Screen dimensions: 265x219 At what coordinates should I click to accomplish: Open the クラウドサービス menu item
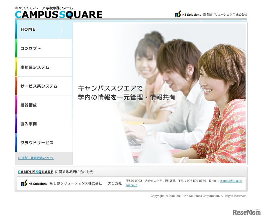pyautogui.click(x=44, y=143)
